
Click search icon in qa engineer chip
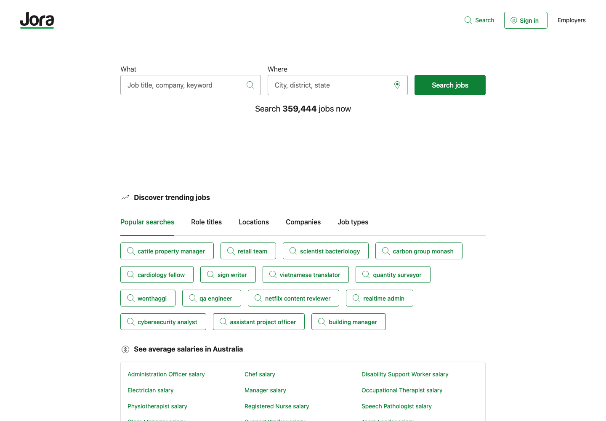click(x=193, y=298)
